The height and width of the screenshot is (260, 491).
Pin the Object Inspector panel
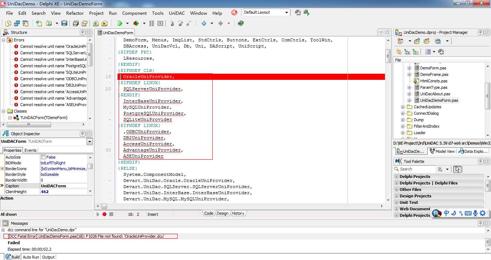[82, 134]
